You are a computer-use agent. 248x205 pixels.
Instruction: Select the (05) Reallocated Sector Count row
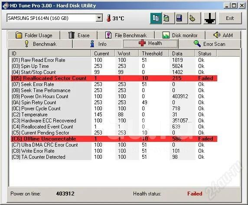[x=114, y=78]
